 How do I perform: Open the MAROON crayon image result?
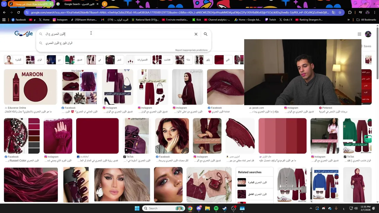tap(30, 87)
